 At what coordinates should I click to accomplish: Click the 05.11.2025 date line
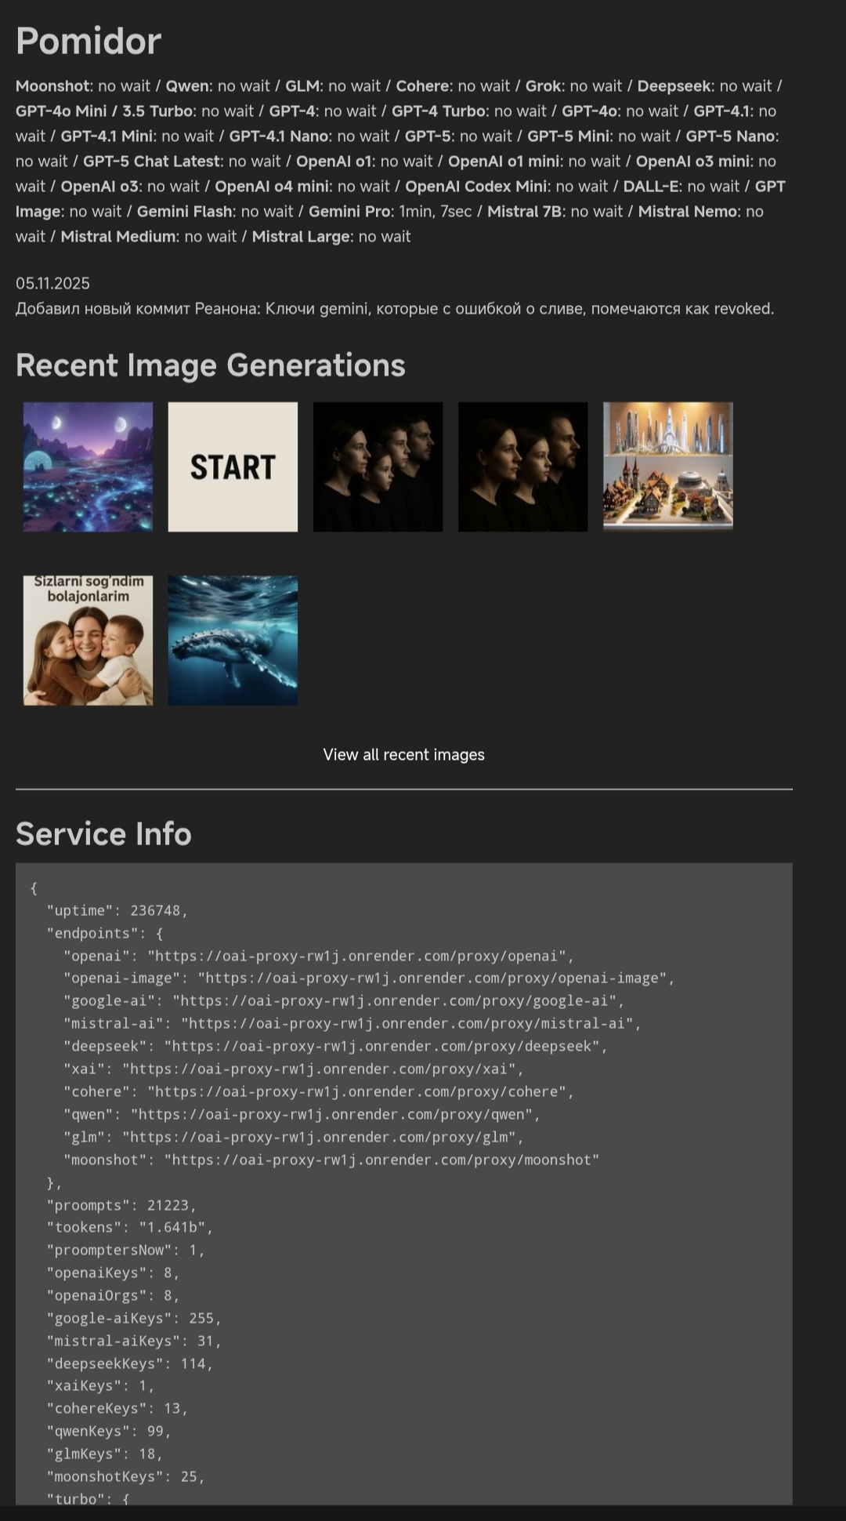[x=52, y=283]
